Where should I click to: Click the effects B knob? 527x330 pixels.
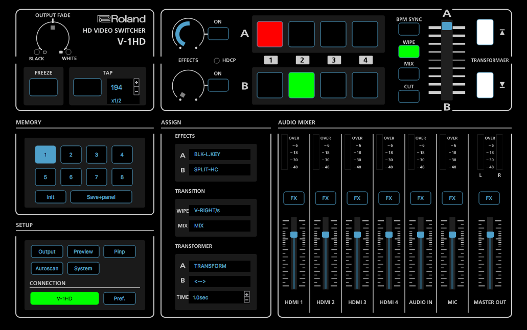(188, 86)
